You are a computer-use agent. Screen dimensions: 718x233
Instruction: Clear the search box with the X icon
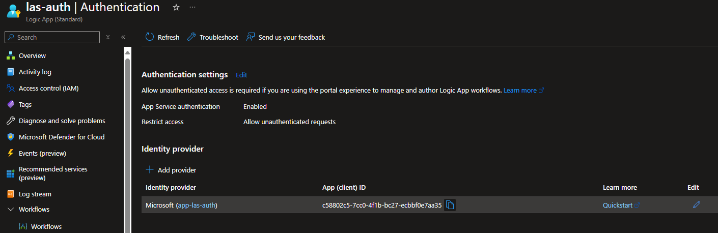point(108,37)
